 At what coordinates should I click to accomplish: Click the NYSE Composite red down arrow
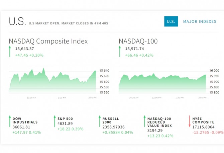pyautogui.click(x=189, y=121)
